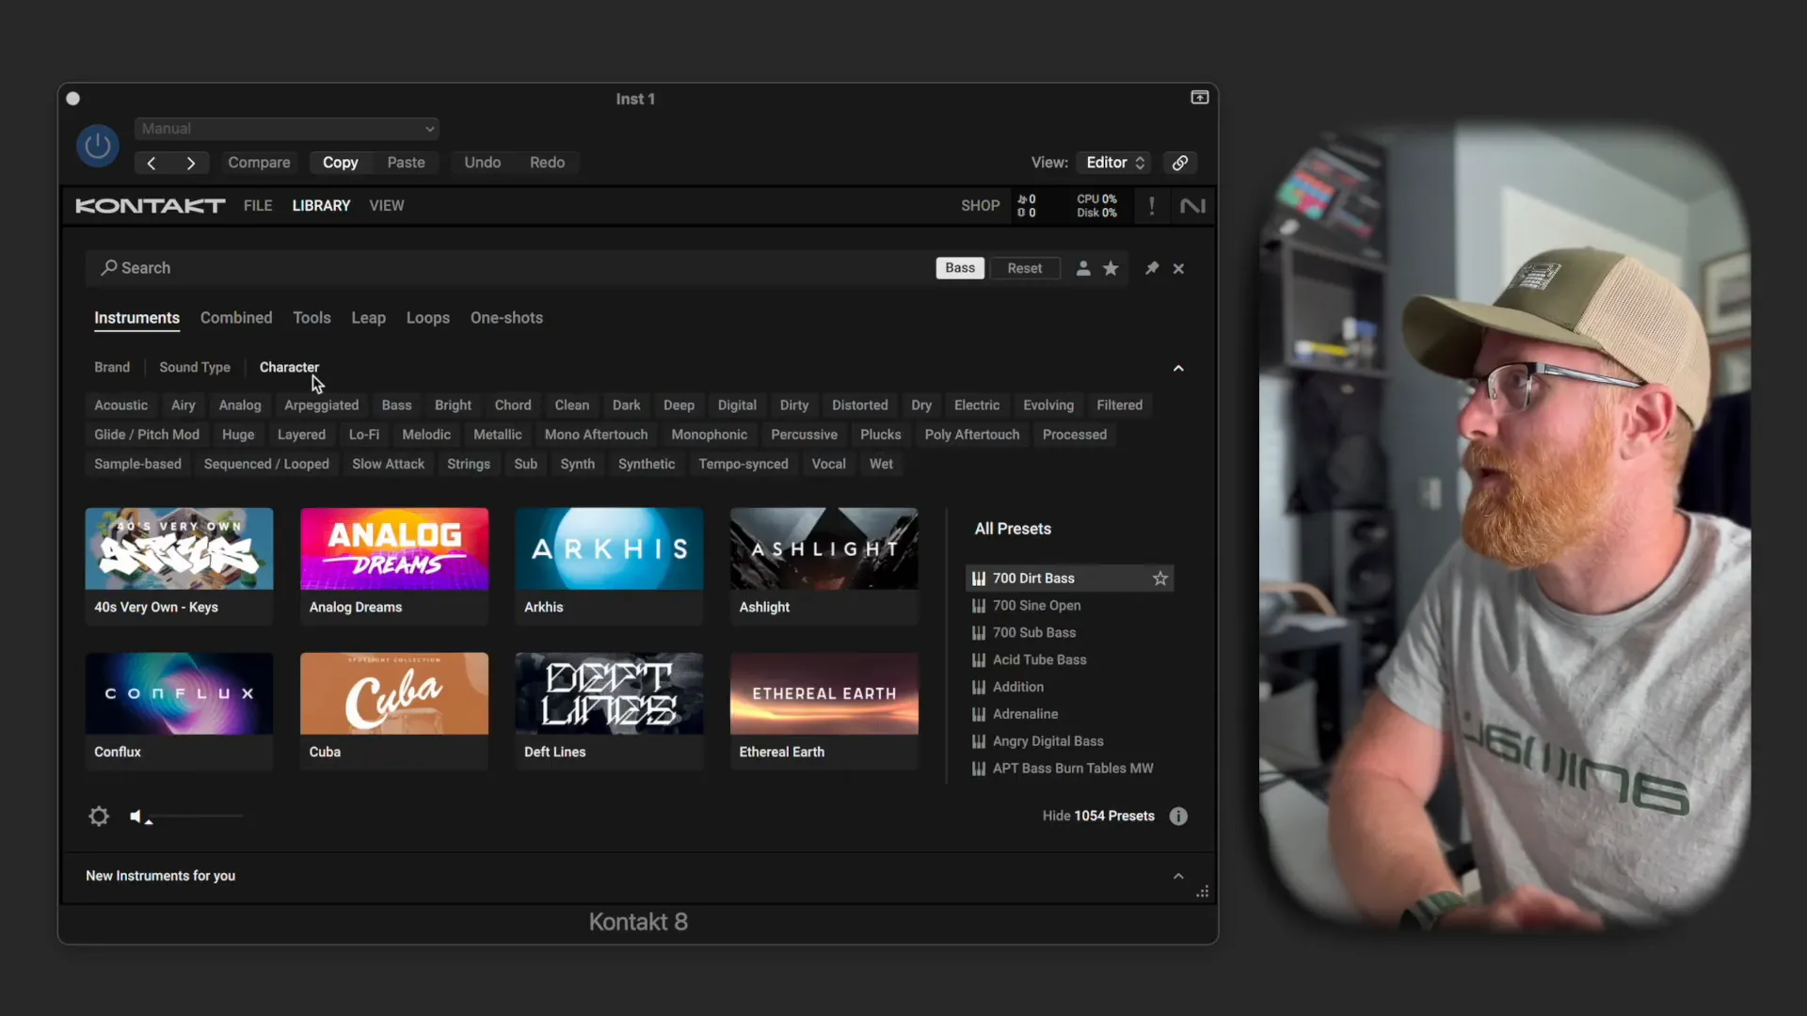Filter favorites with the star icon
The image size is (1807, 1016).
tap(1111, 268)
